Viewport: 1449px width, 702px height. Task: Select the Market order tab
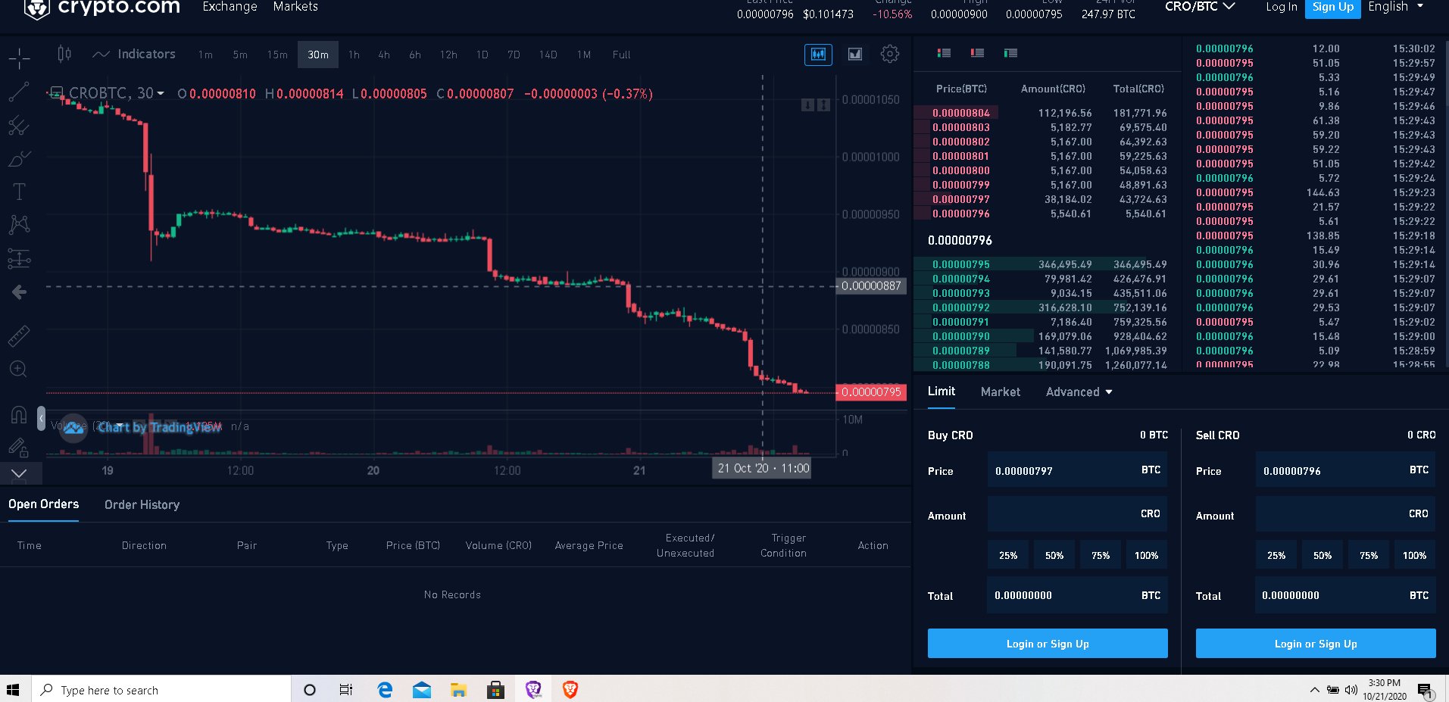1000,392
